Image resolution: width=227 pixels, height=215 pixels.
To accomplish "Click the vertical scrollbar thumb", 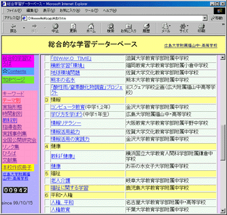I will (222, 142).
